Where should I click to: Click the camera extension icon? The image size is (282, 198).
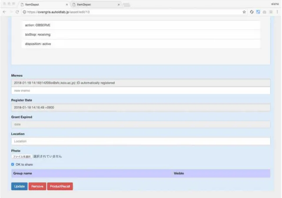coord(264,12)
